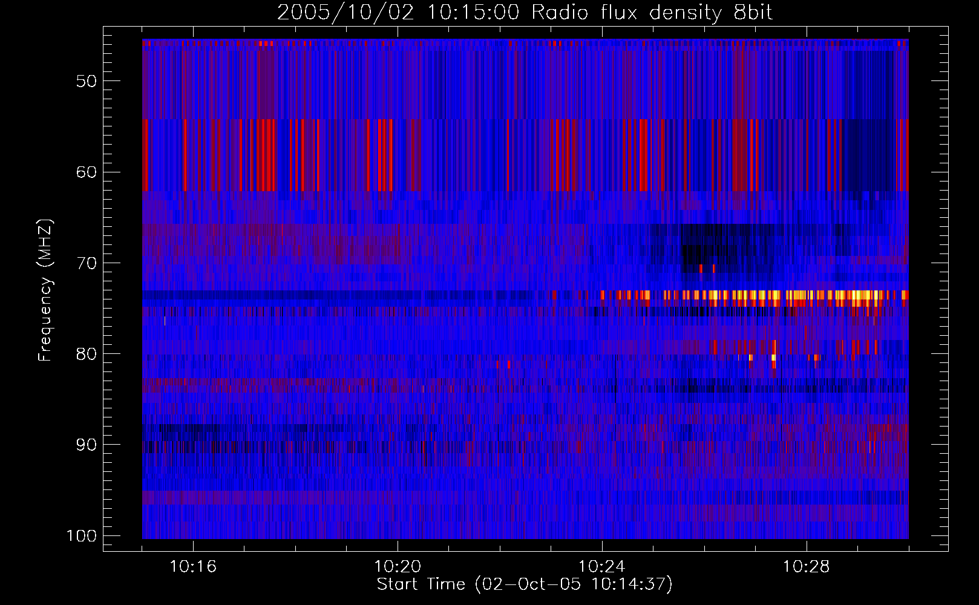Click the 90 frequency tick label
The image size is (979, 605).
(x=87, y=445)
